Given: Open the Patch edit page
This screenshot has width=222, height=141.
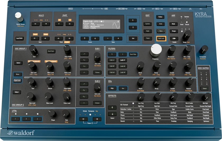Looking at the screenshot, I should (148, 38).
